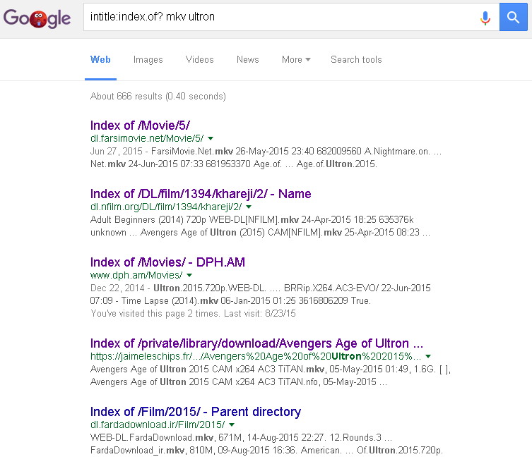Viewport: 532px width, 464px height.
Task: Activate voice search microphone icon
Action: (x=485, y=18)
